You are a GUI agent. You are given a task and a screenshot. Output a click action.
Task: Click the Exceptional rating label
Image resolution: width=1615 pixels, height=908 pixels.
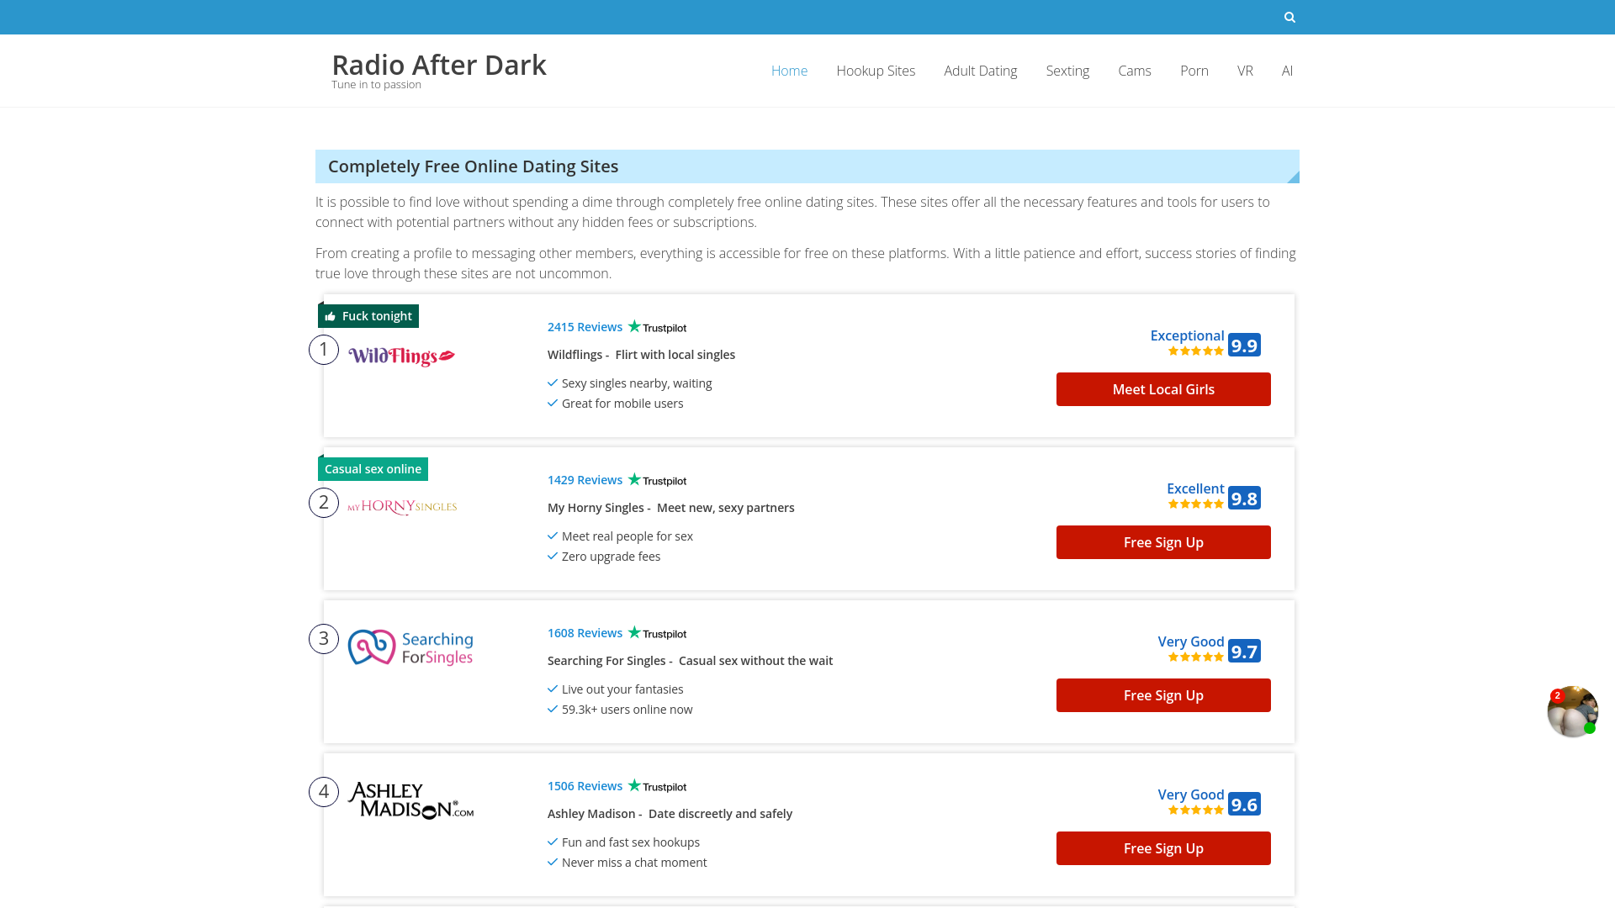pyautogui.click(x=1187, y=335)
